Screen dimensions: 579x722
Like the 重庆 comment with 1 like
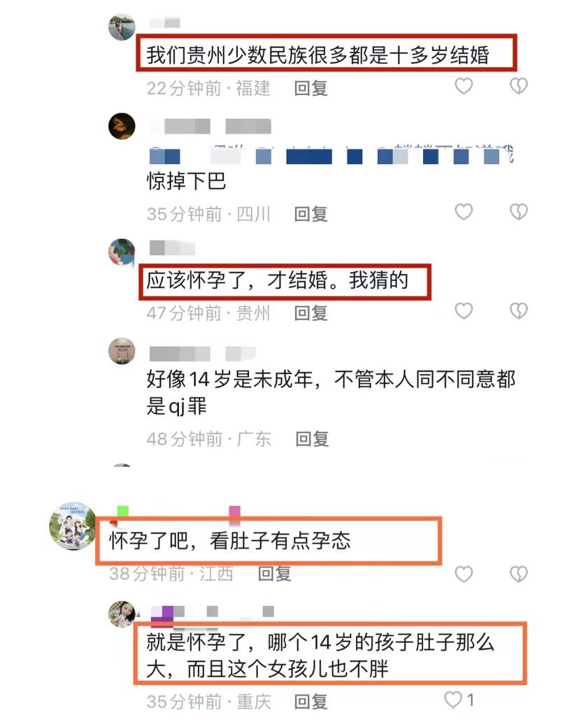click(453, 700)
